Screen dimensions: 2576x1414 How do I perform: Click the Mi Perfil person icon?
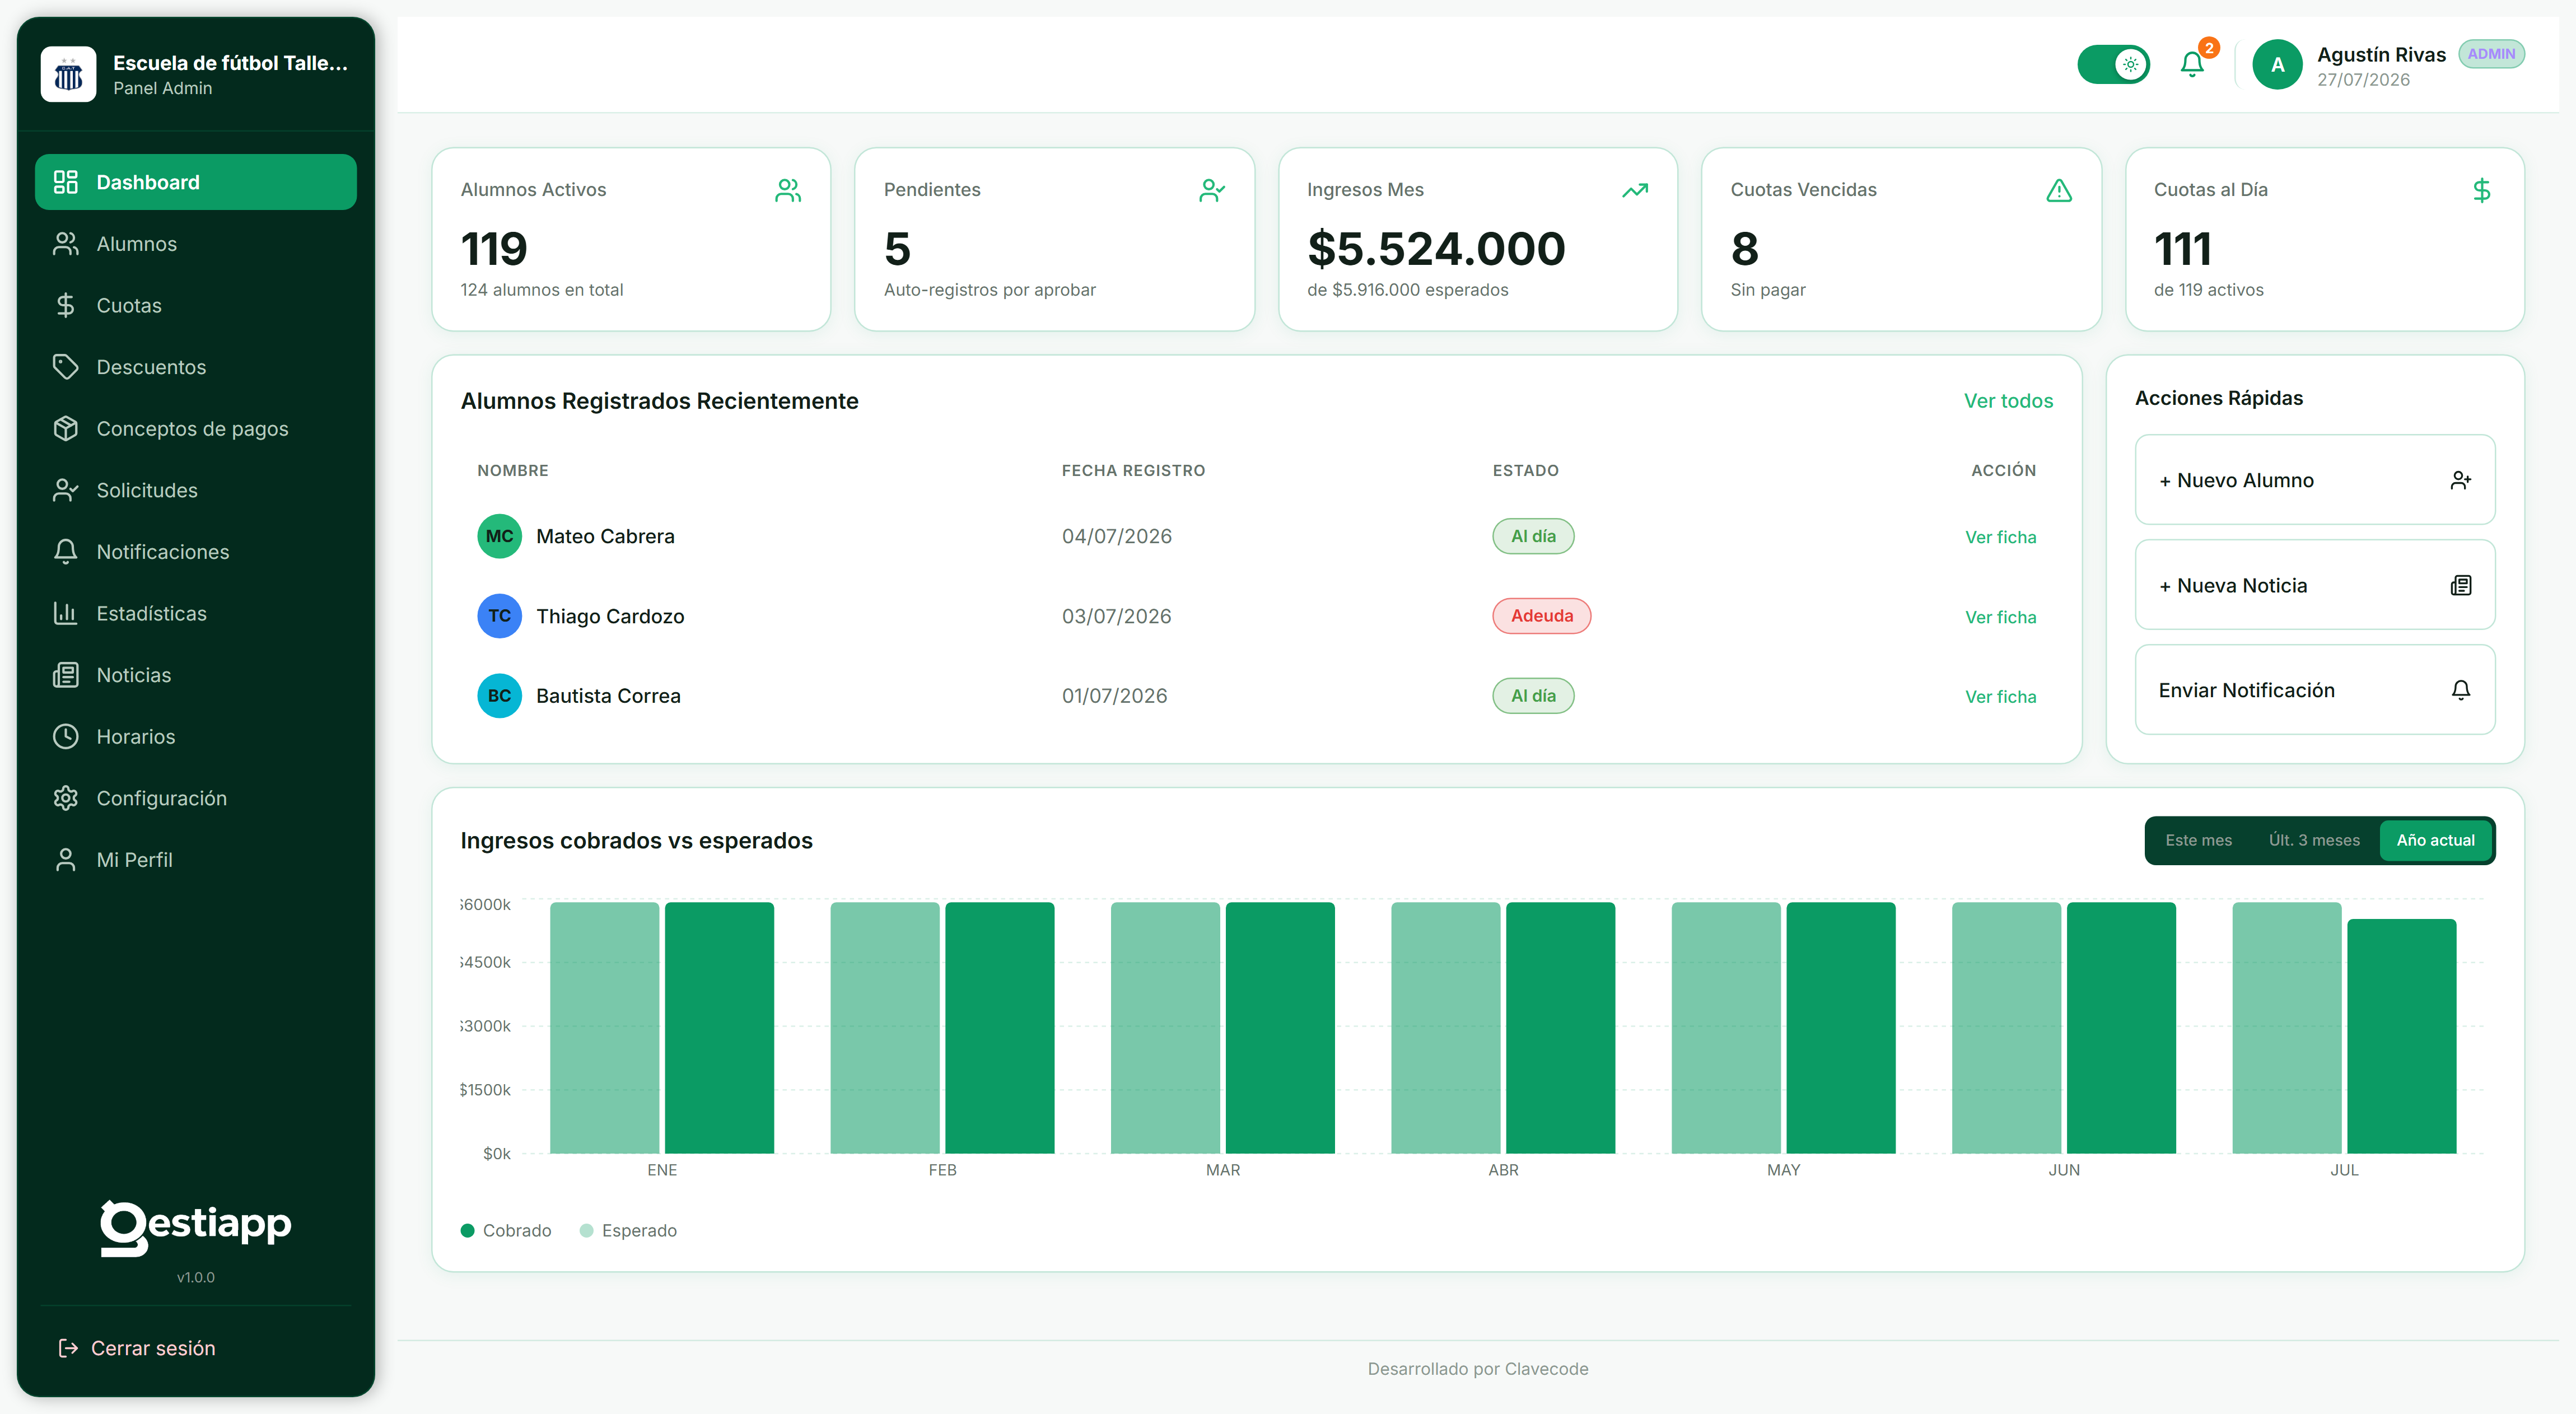click(x=66, y=859)
